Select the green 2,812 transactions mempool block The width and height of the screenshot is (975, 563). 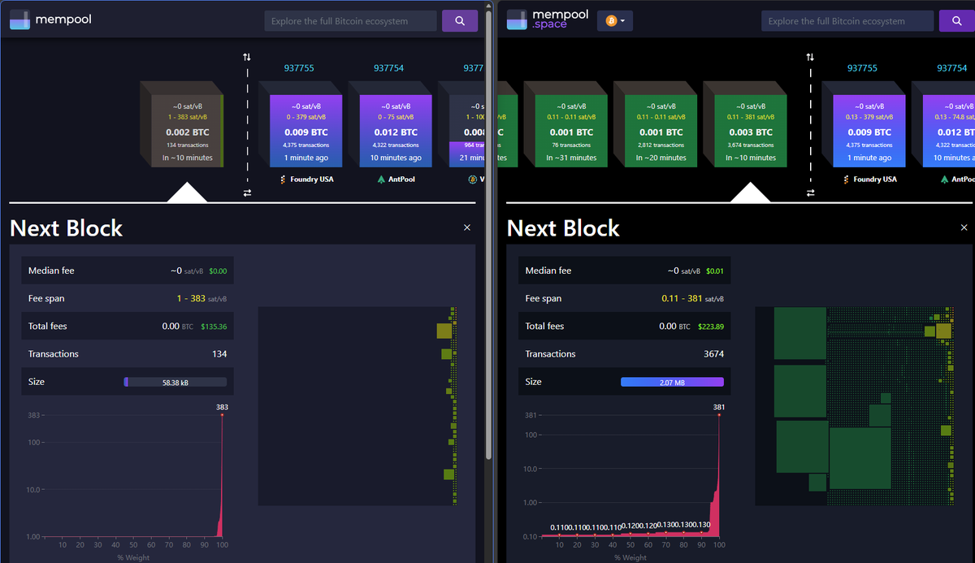(x=661, y=131)
